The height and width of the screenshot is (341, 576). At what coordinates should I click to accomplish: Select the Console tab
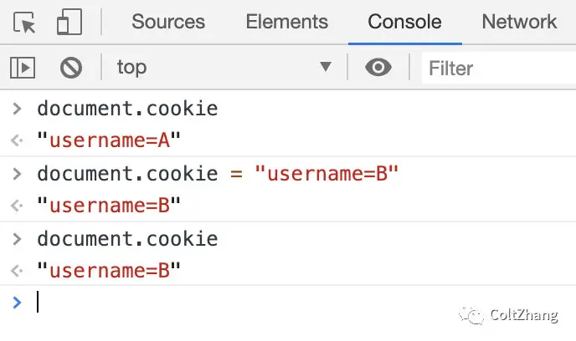click(x=404, y=23)
